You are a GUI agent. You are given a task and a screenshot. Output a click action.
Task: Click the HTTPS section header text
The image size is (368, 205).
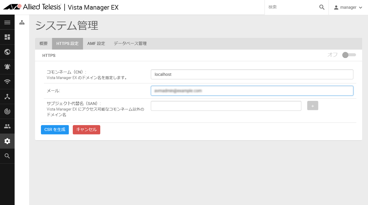[x=49, y=55]
